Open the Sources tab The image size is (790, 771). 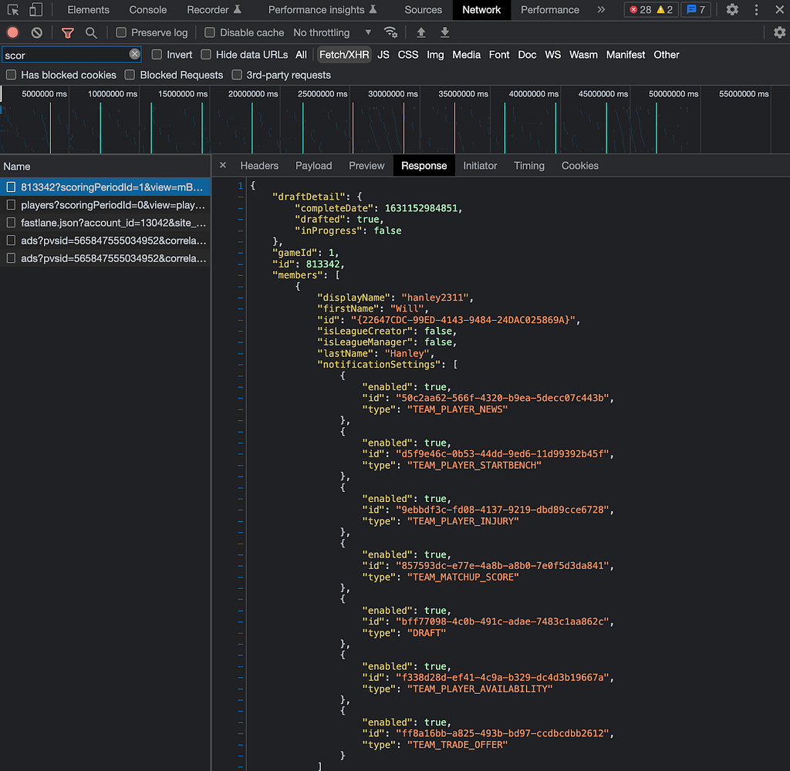(424, 9)
